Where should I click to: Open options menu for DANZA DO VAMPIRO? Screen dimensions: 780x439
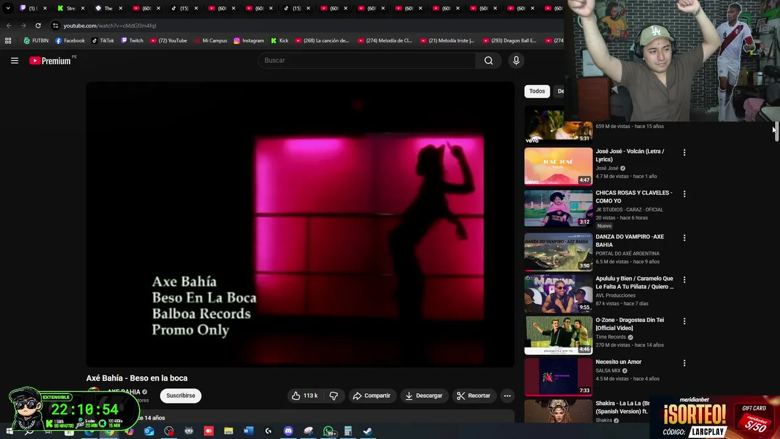pyautogui.click(x=684, y=238)
